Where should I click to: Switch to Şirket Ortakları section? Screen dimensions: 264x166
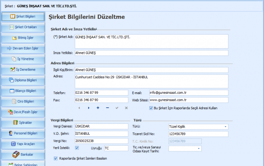(23, 27)
